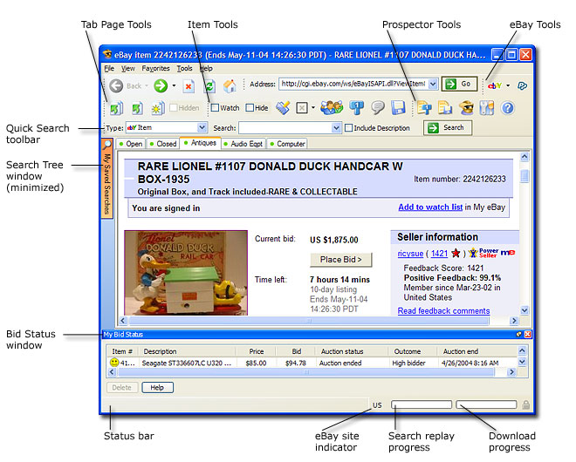This screenshot has height=462, width=576.
Task: Click the Help button in My Bid Status
Action: [157, 388]
